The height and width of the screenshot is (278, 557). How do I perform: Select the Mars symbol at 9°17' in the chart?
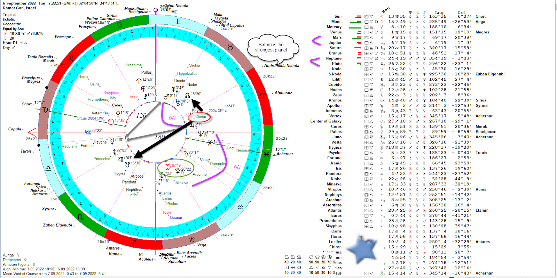point(166,97)
